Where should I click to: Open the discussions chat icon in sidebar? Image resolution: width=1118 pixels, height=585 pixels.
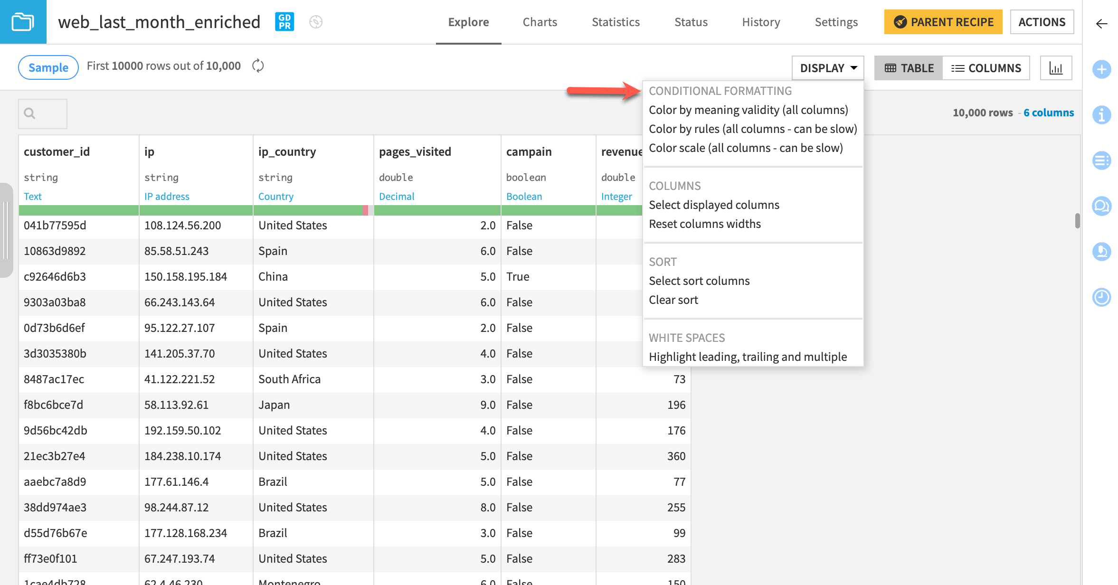[x=1101, y=206]
